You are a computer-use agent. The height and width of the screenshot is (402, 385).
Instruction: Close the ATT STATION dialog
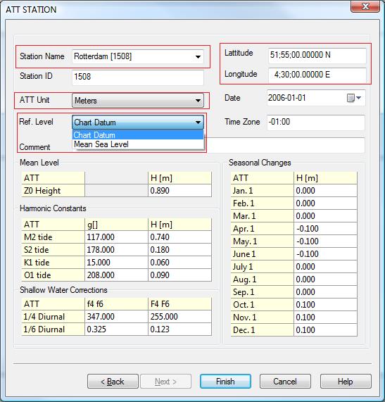(365, 6)
